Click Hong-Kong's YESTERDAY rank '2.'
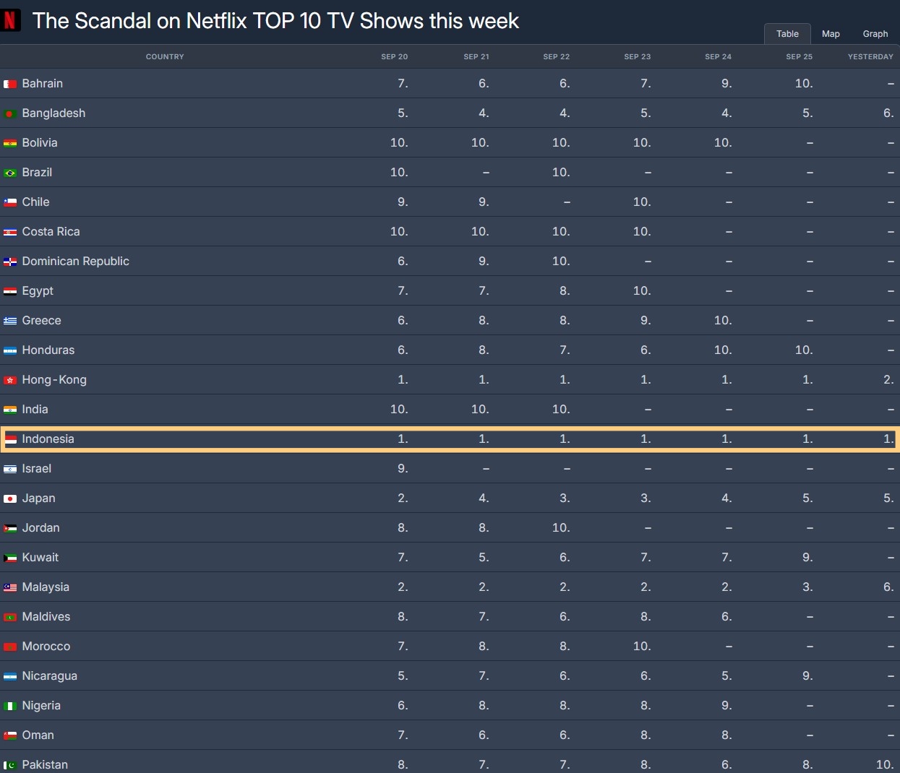900x773 pixels. (888, 380)
